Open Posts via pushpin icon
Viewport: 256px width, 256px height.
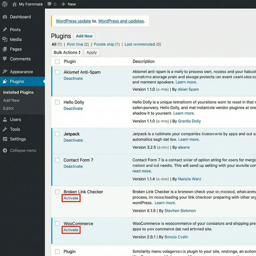5,30
